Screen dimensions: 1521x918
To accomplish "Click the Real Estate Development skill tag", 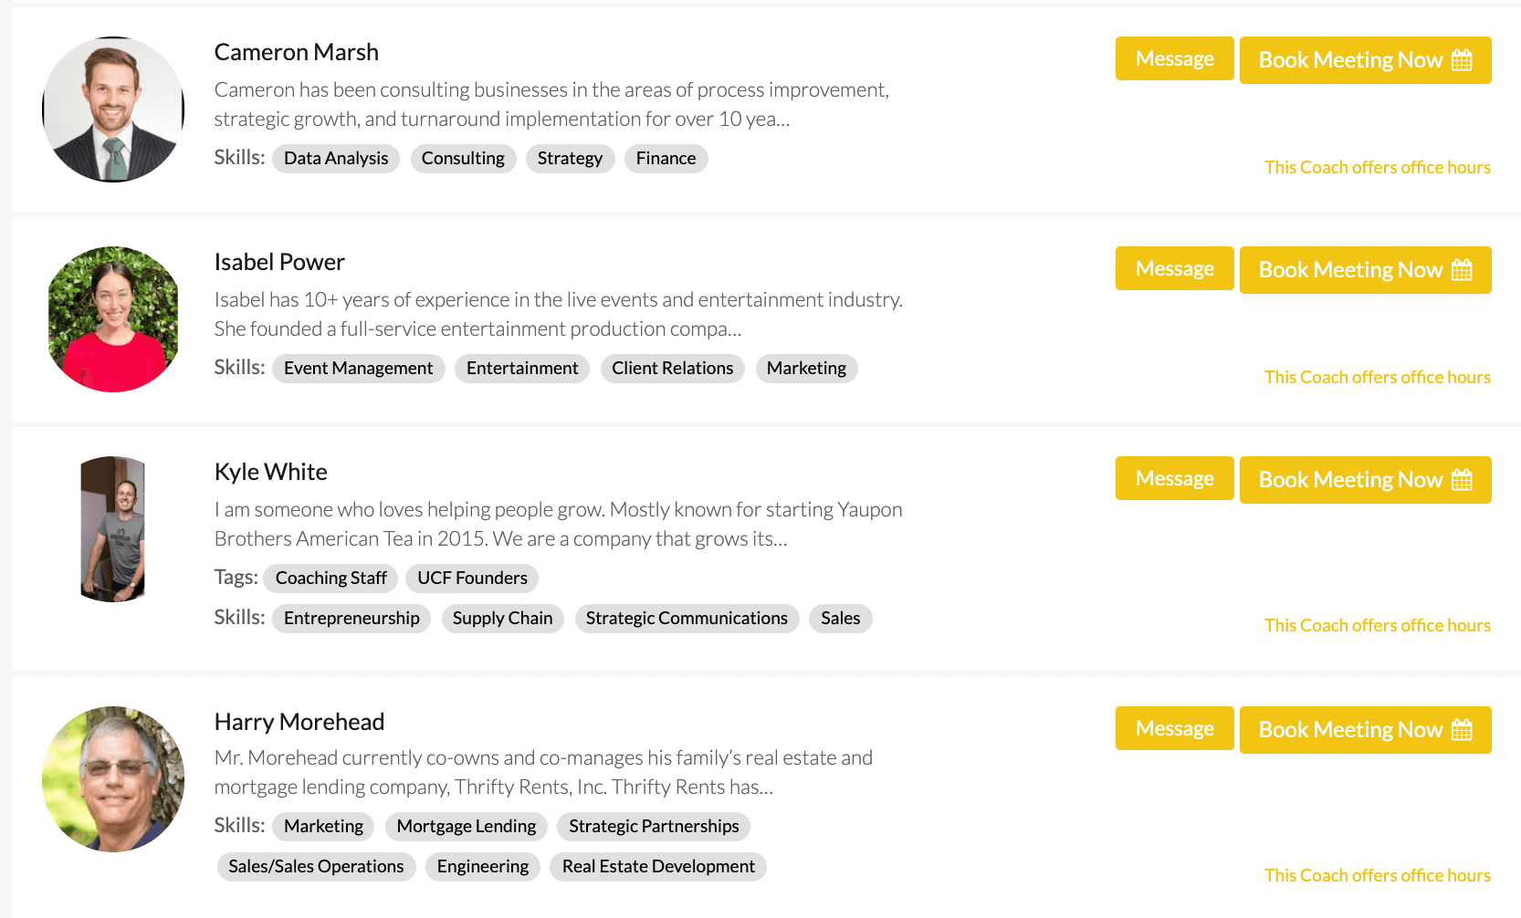I will click(x=658, y=867).
